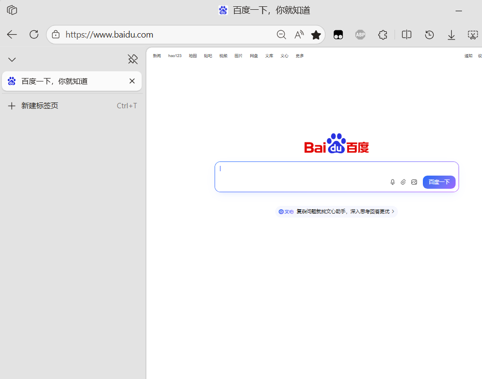The width and height of the screenshot is (482, 379).
Task: Click the voice search microphone icon
Action: pos(392,182)
